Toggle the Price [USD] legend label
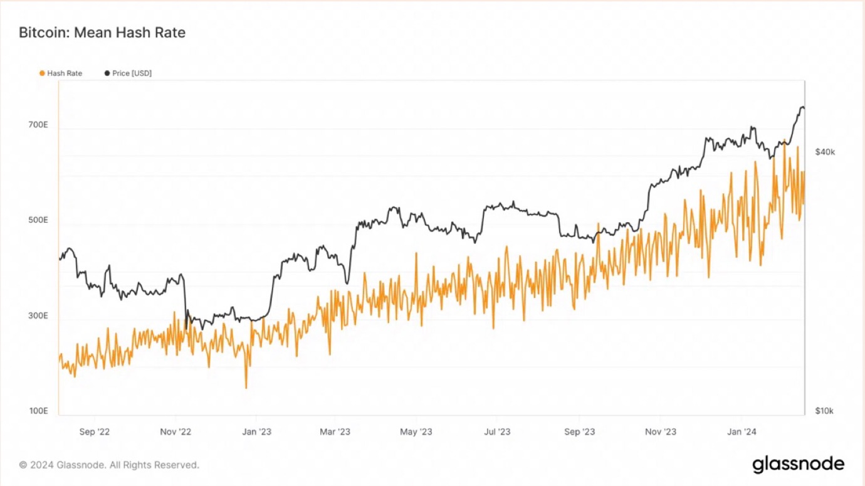The width and height of the screenshot is (865, 486). point(132,73)
